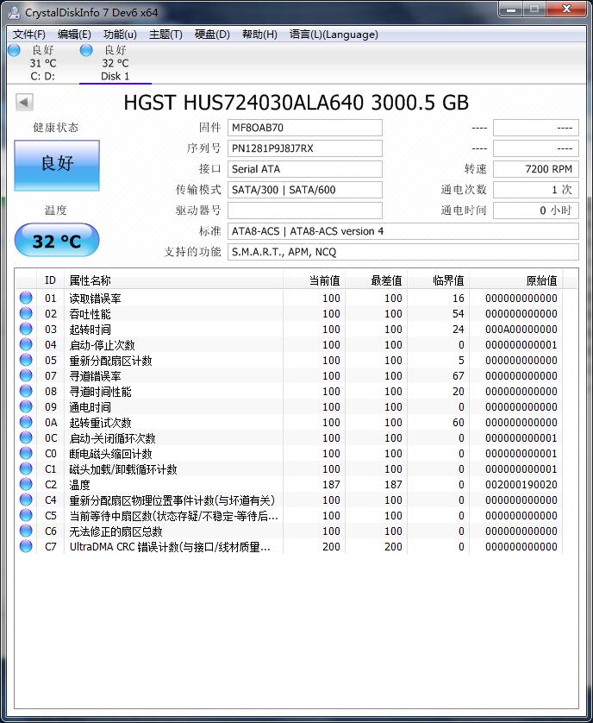Click the 良好 health status button

[x=57, y=166]
